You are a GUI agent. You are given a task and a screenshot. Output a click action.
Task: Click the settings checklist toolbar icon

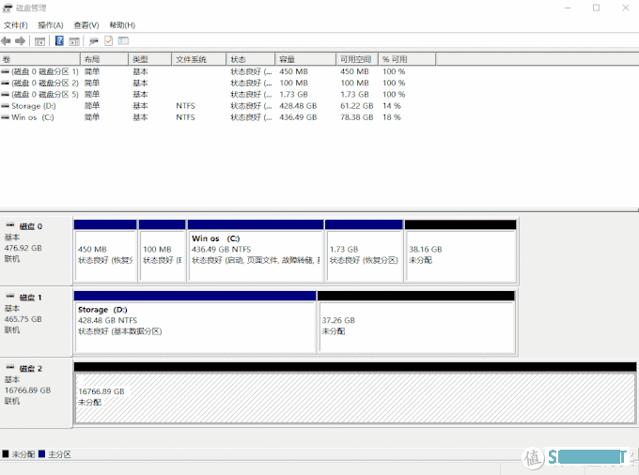tap(123, 40)
